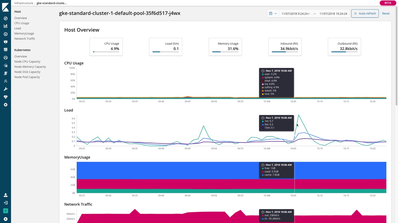398x223 pixels.
Task: Open Discover from the compass icon
Action: [6, 18]
